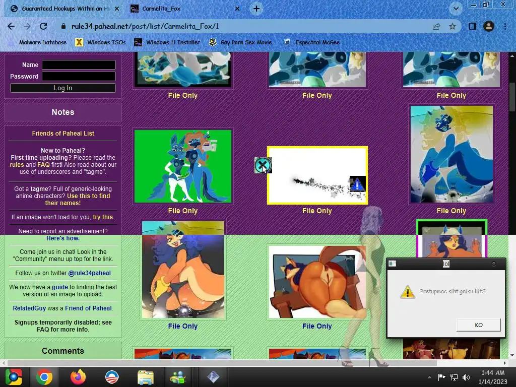Image resolution: width=516 pixels, height=387 pixels.
Task: Click the 'try this' link
Action: tap(103, 217)
